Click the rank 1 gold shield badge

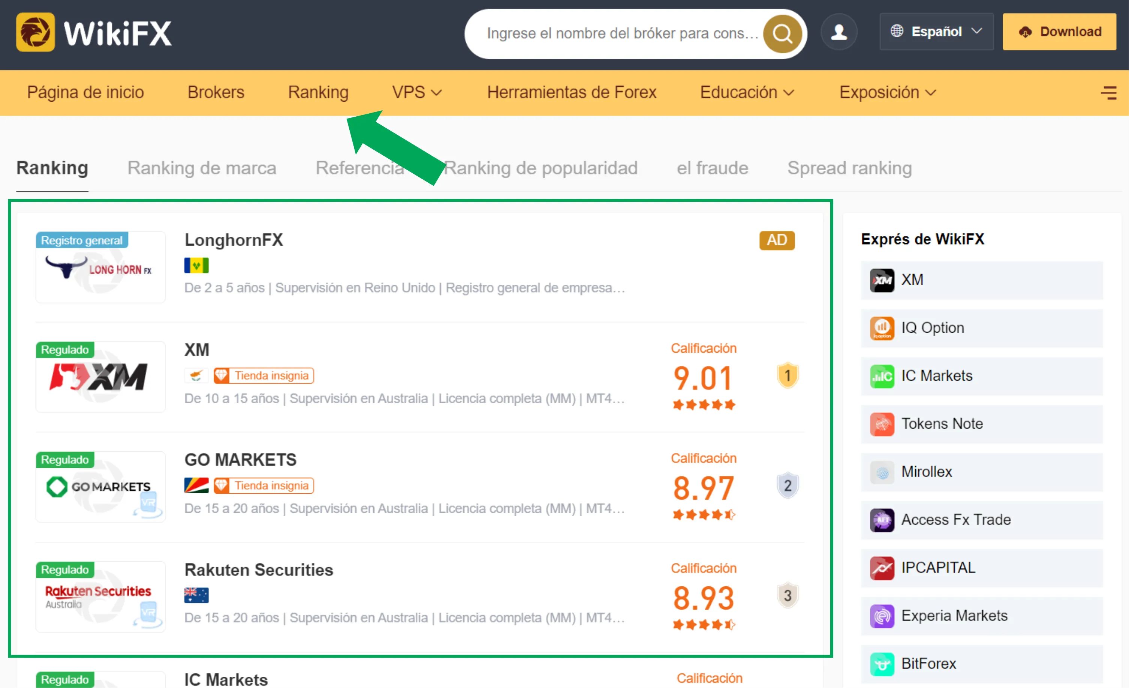[x=788, y=376]
